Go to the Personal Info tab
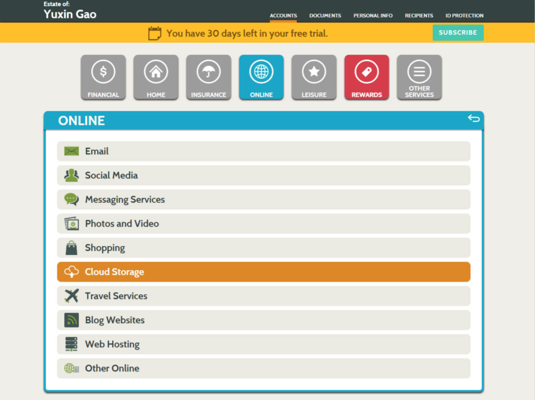The height and width of the screenshot is (400, 535). click(x=373, y=15)
